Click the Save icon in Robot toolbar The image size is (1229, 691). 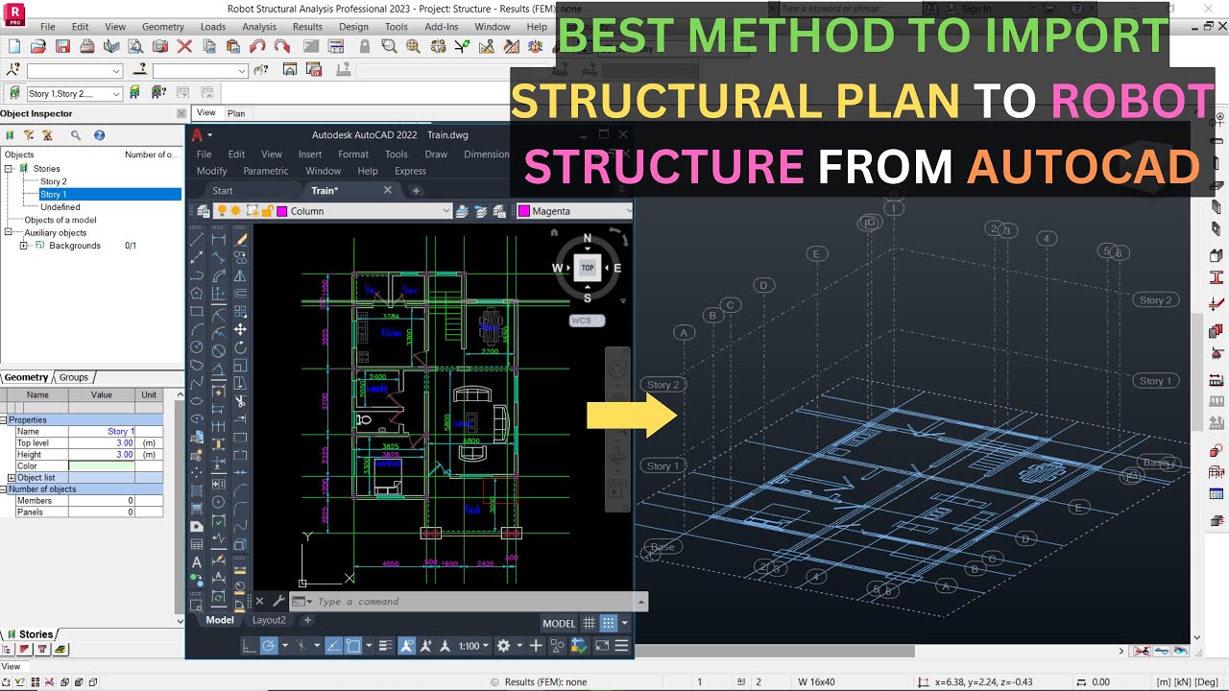click(x=62, y=46)
